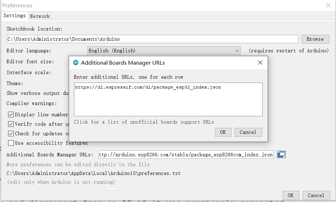The image size is (336, 202).
Task: Enable Use accessibility features checkbox
Action: pos(11,143)
